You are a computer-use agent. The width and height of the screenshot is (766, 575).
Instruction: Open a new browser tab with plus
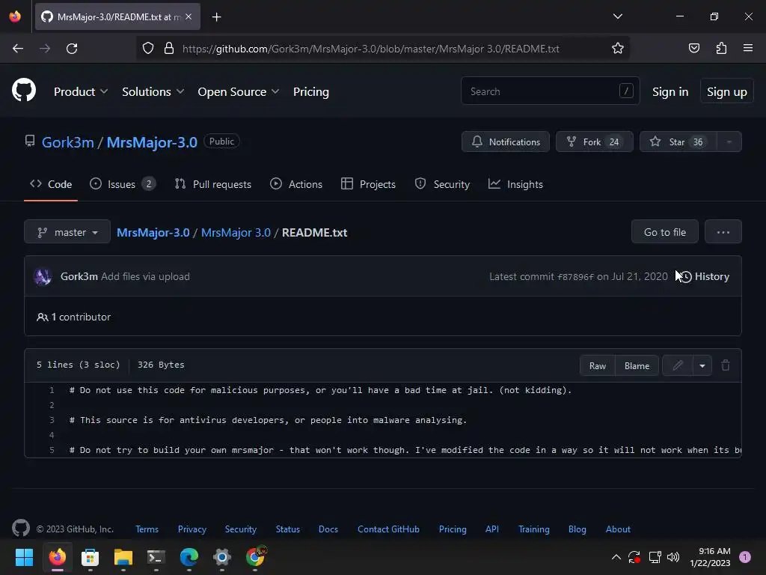point(217,17)
